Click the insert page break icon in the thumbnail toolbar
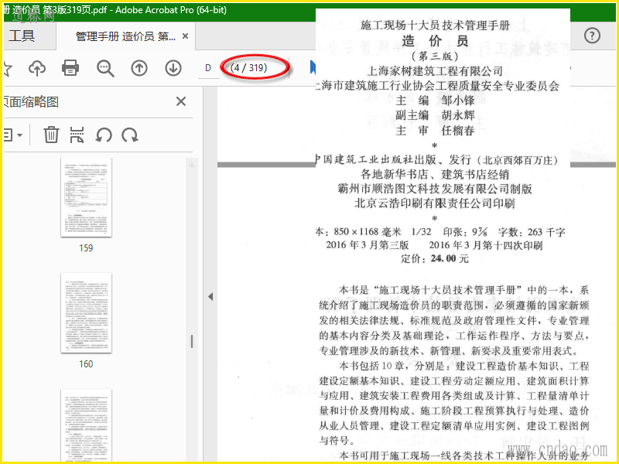 [77, 135]
